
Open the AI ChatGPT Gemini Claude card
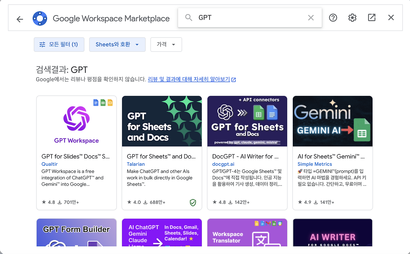click(x=162, y=233)
